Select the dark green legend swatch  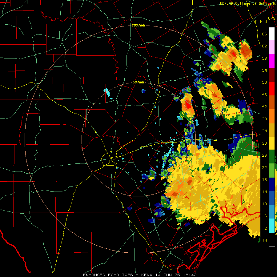click(272, 157)
